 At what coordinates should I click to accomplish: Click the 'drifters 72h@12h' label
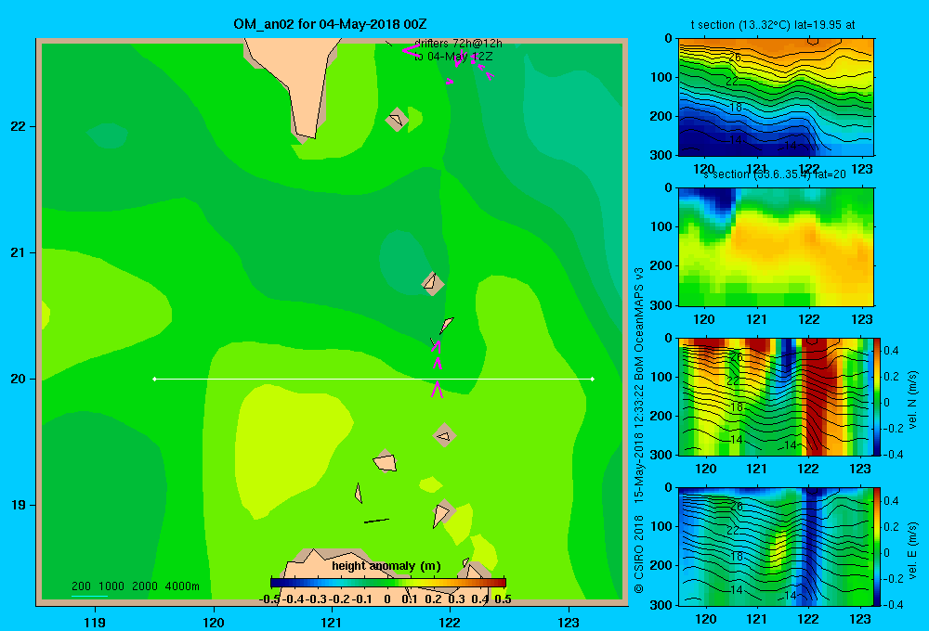coord(458,44)
